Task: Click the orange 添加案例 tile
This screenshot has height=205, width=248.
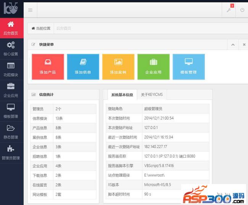Action: pyautogui.click(x=118, y=67)
